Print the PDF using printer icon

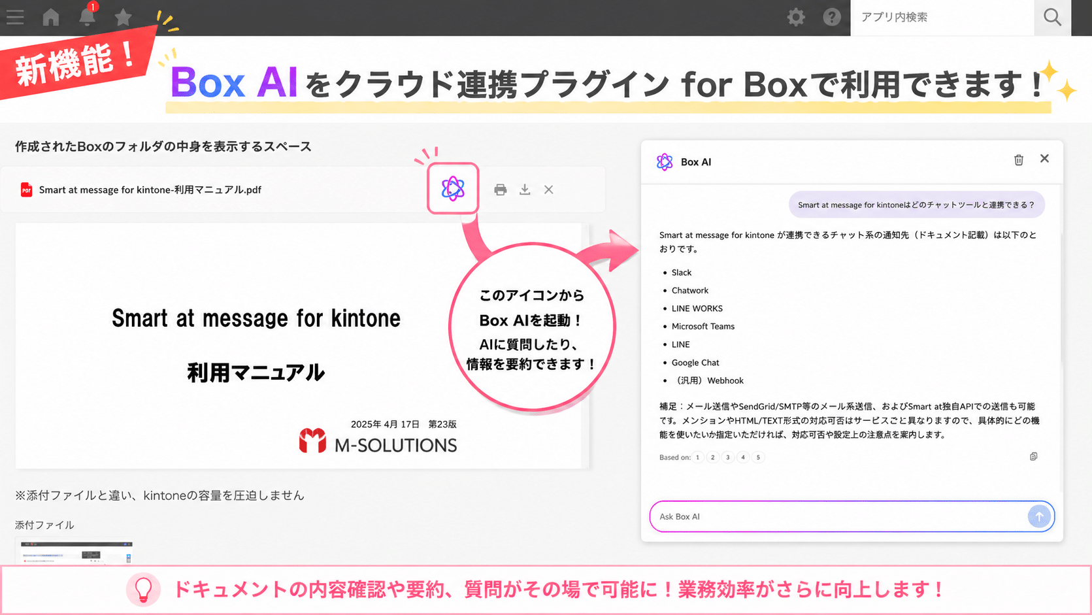coord(501,190)
